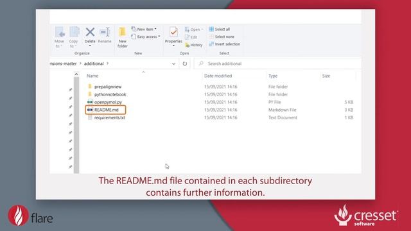Click the PY File type cell
The width and height of the screenshot is (411, 231).
(274, 102)
